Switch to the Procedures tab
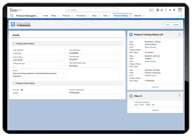The height and width of the screenshot is (137, 192). click(81, 16)
